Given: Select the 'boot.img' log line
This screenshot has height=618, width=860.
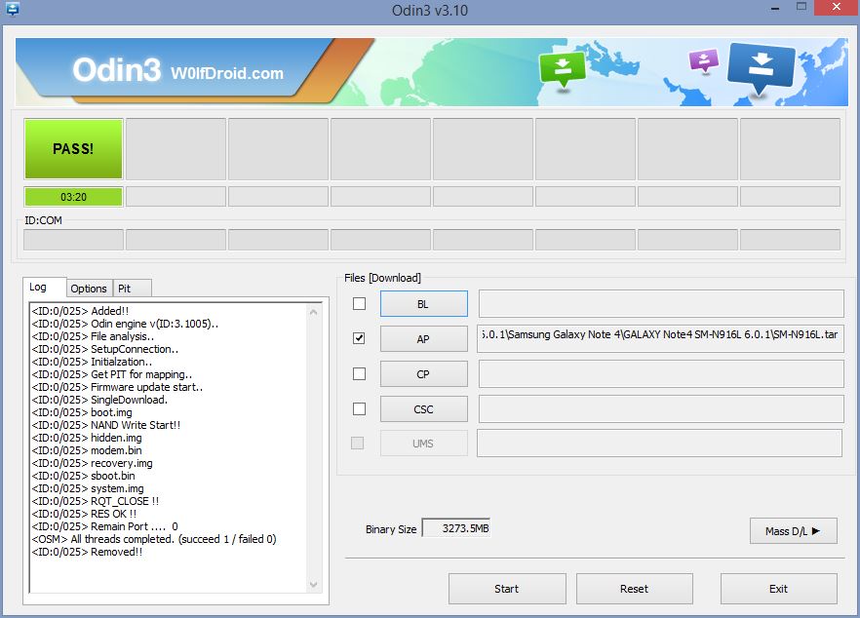Looking at the screenshot, I should pos(82,411).
